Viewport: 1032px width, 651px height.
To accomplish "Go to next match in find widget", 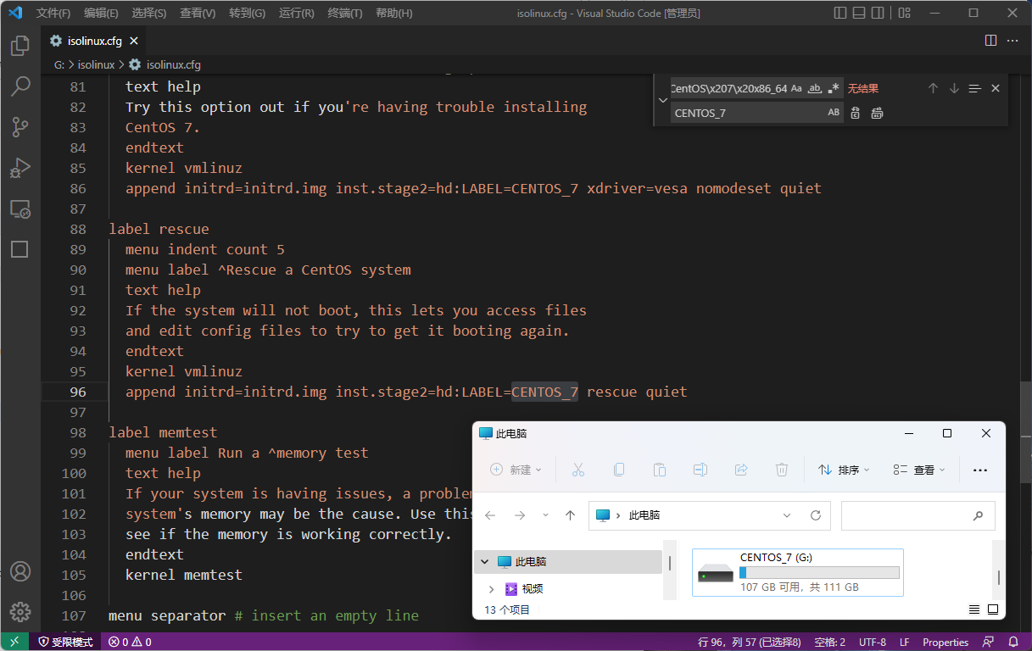I will [x=954, y=88].
